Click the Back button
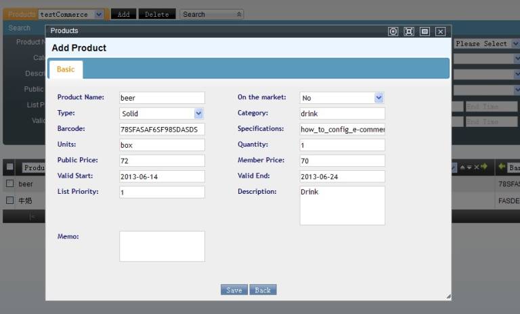 tap(263, 290)
